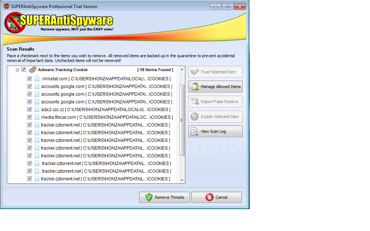Click the scrollbar down arrow in results list
This screenshot has height=231, width=370.
(182, 180)
